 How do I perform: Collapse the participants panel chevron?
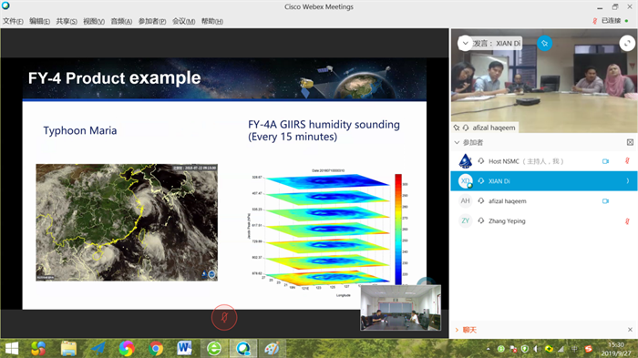457,142
